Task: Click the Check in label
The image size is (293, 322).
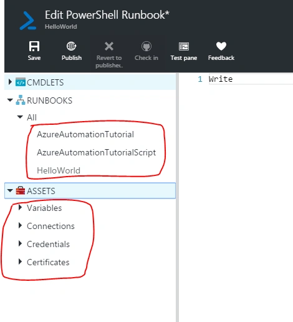Action: tap(146, 58)
